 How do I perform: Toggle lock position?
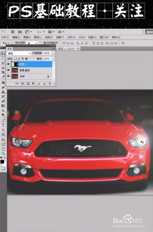[23, 59]
